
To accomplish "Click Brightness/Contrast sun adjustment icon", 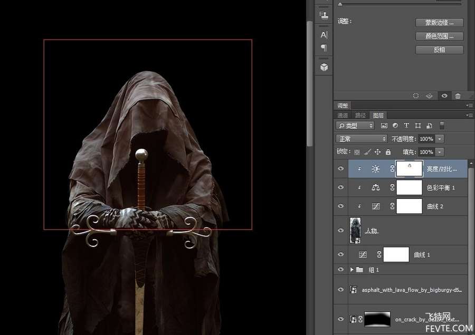I will (376, 169).
